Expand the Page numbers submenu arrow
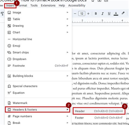The image size is (129, 125). [67, 116]
